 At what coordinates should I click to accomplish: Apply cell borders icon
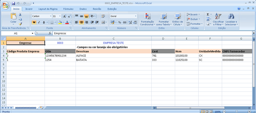coord(52,22)
